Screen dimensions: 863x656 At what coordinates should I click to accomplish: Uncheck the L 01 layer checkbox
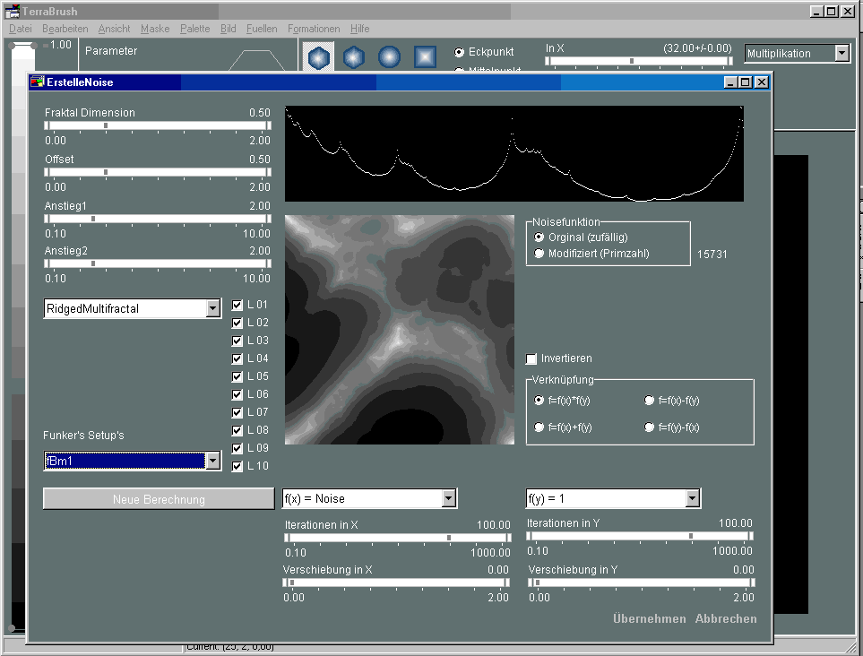[237, 305]
